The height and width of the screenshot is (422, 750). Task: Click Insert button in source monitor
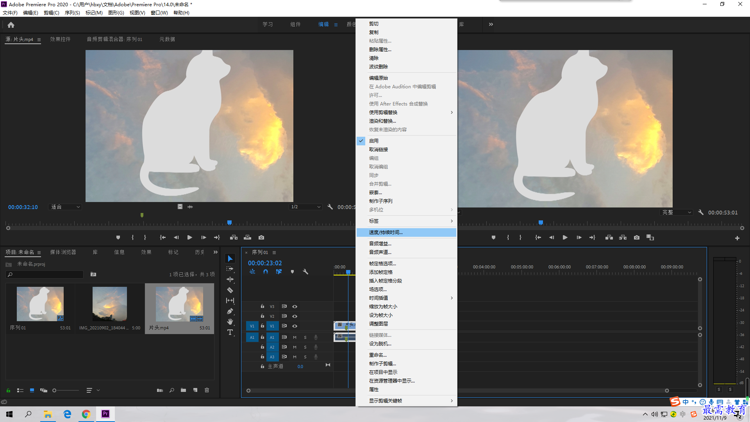pos(234,238)
